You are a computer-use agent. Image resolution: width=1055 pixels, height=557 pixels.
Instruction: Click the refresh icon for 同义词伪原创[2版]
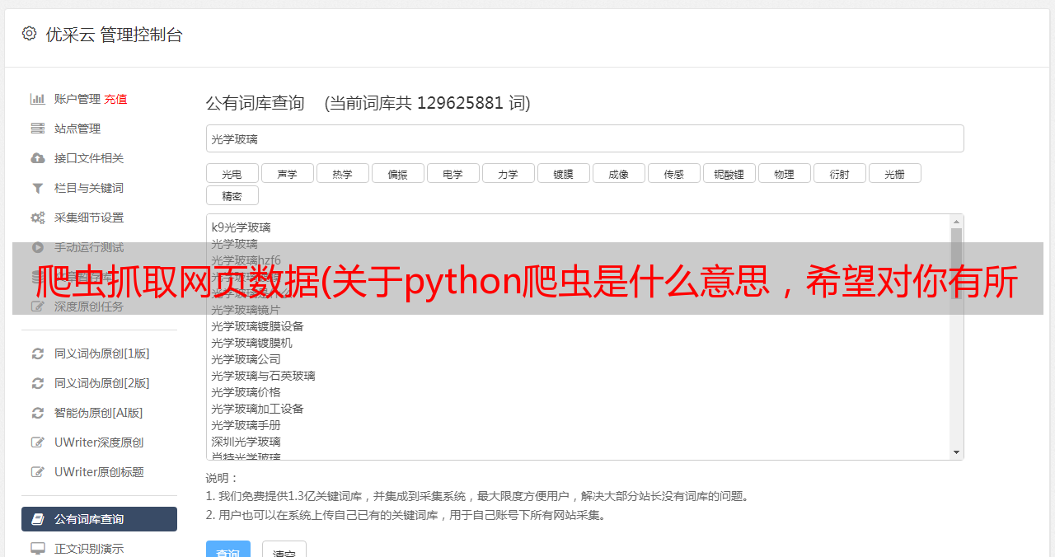pos(38,383)
